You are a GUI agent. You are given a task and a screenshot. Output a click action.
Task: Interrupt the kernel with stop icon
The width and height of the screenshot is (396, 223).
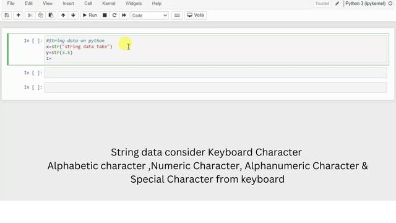point(105,15)
